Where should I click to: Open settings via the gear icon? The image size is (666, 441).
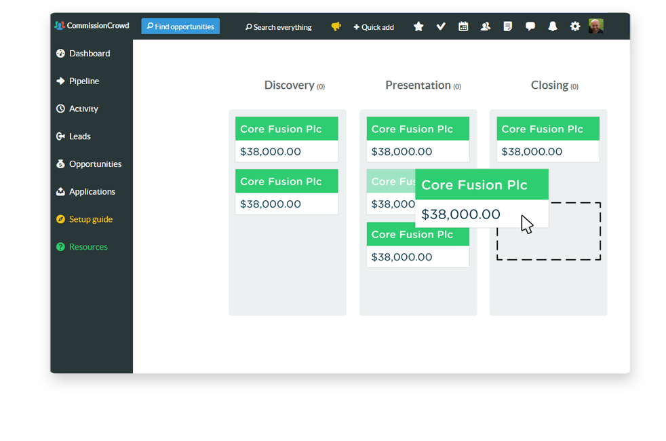(x=575, y=26)
